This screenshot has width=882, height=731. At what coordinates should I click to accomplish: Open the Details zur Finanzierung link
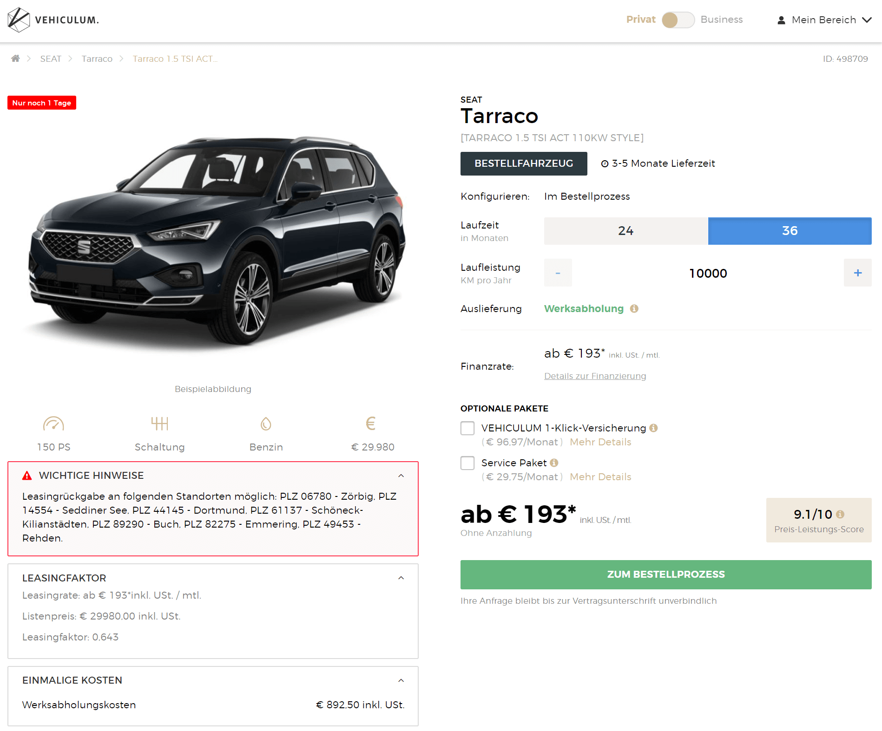point(595,376)
